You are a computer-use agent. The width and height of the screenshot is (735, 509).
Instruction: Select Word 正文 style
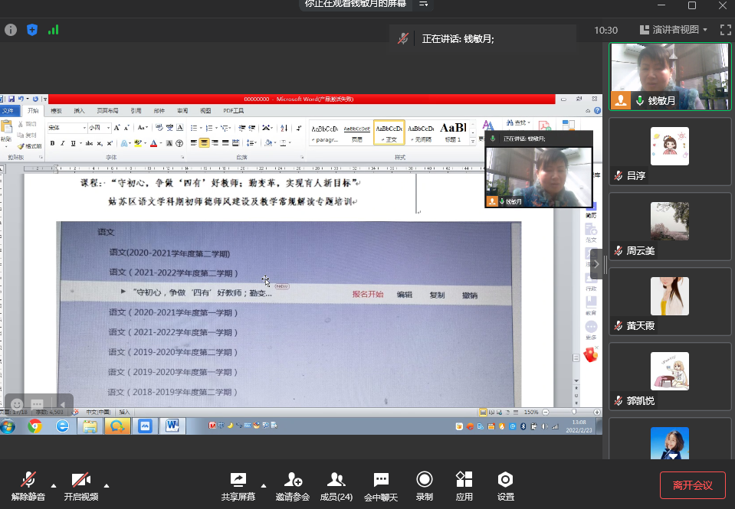tap(389, 132)
